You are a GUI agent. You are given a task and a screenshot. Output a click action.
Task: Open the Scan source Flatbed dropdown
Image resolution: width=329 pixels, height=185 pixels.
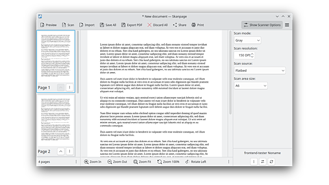259,70
